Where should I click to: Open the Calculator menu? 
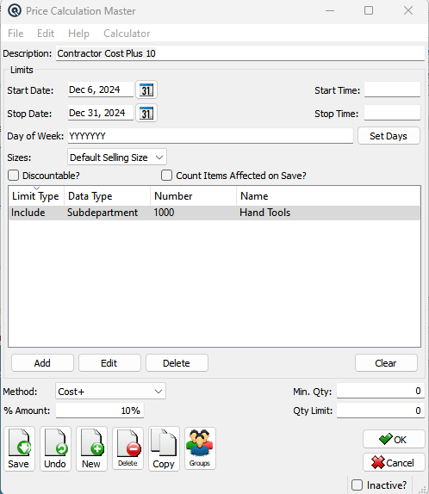click(x=127, y=34)
